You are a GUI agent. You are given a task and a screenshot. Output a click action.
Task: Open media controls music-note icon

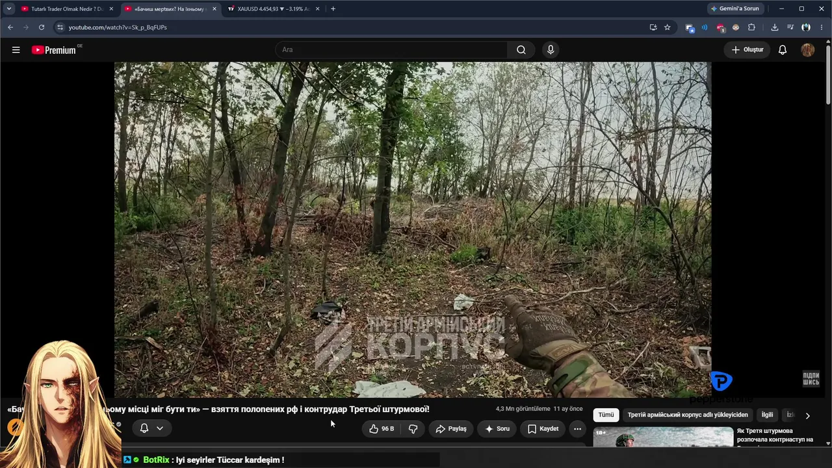click(x=790, y=27)
